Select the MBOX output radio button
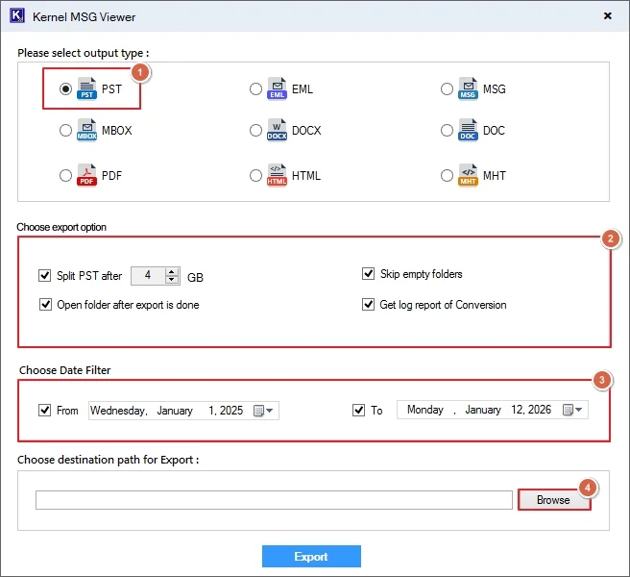The width and height of the screenshot is (630, 577). pyautogui.click(x=65, y=131)
